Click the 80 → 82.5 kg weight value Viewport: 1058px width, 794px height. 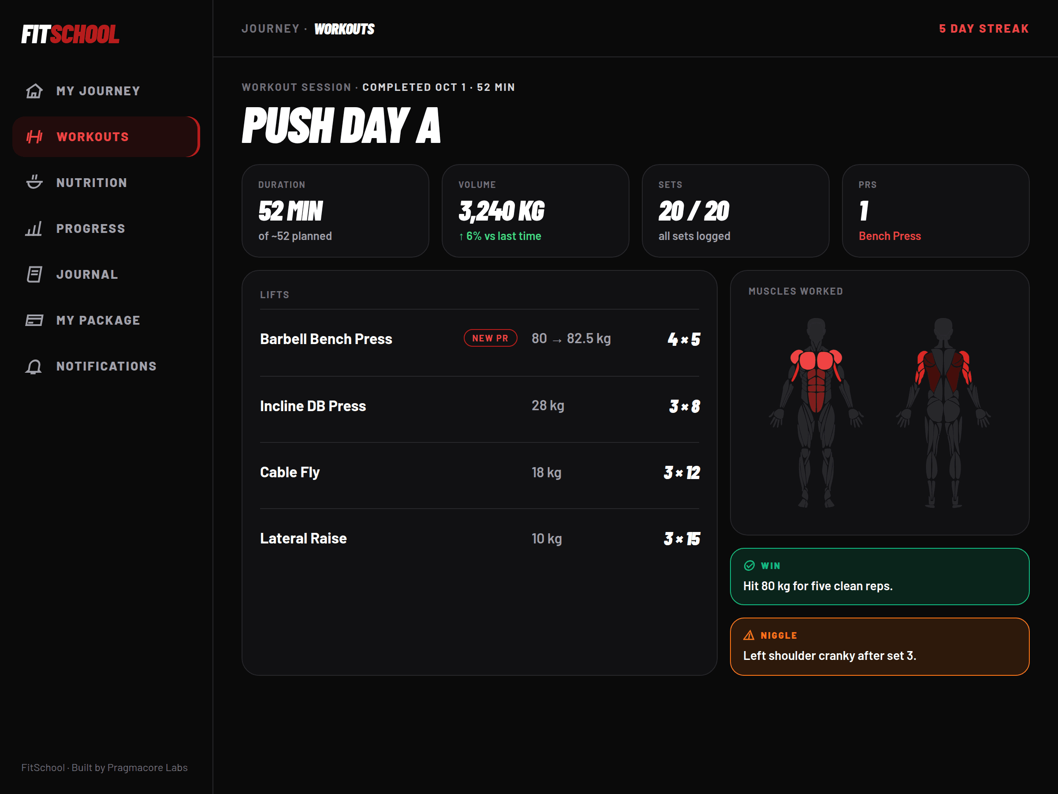pyautogui.click(x=571, y=339)
